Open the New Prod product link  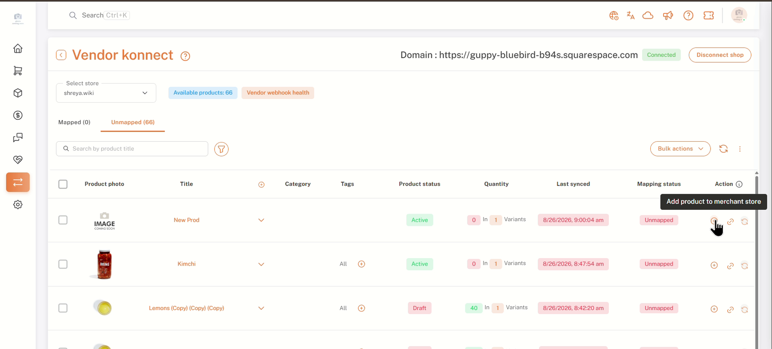[186, 220]
